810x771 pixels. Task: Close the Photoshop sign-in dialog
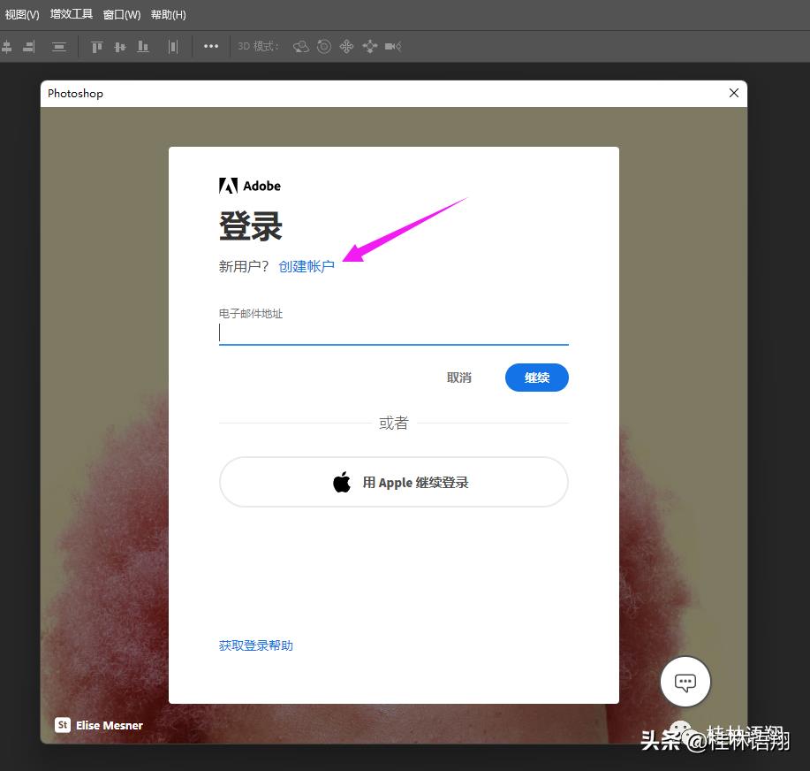[733, 93]
